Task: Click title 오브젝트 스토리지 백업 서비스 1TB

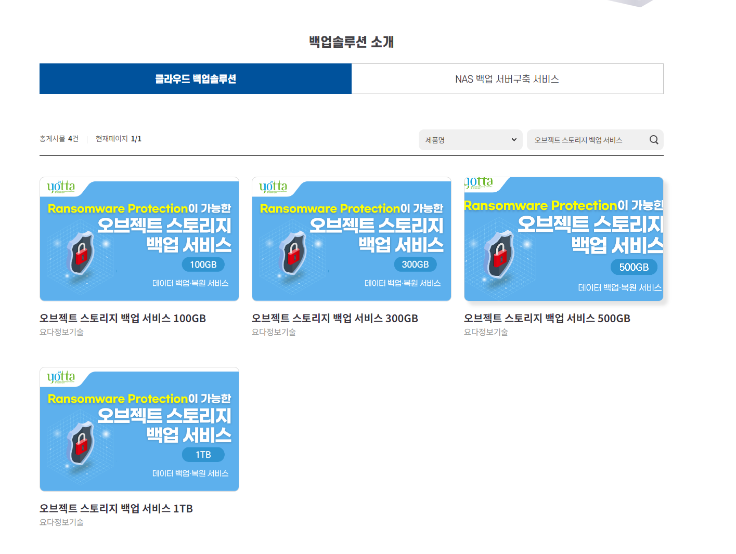Action: click(x=116, y=508)
